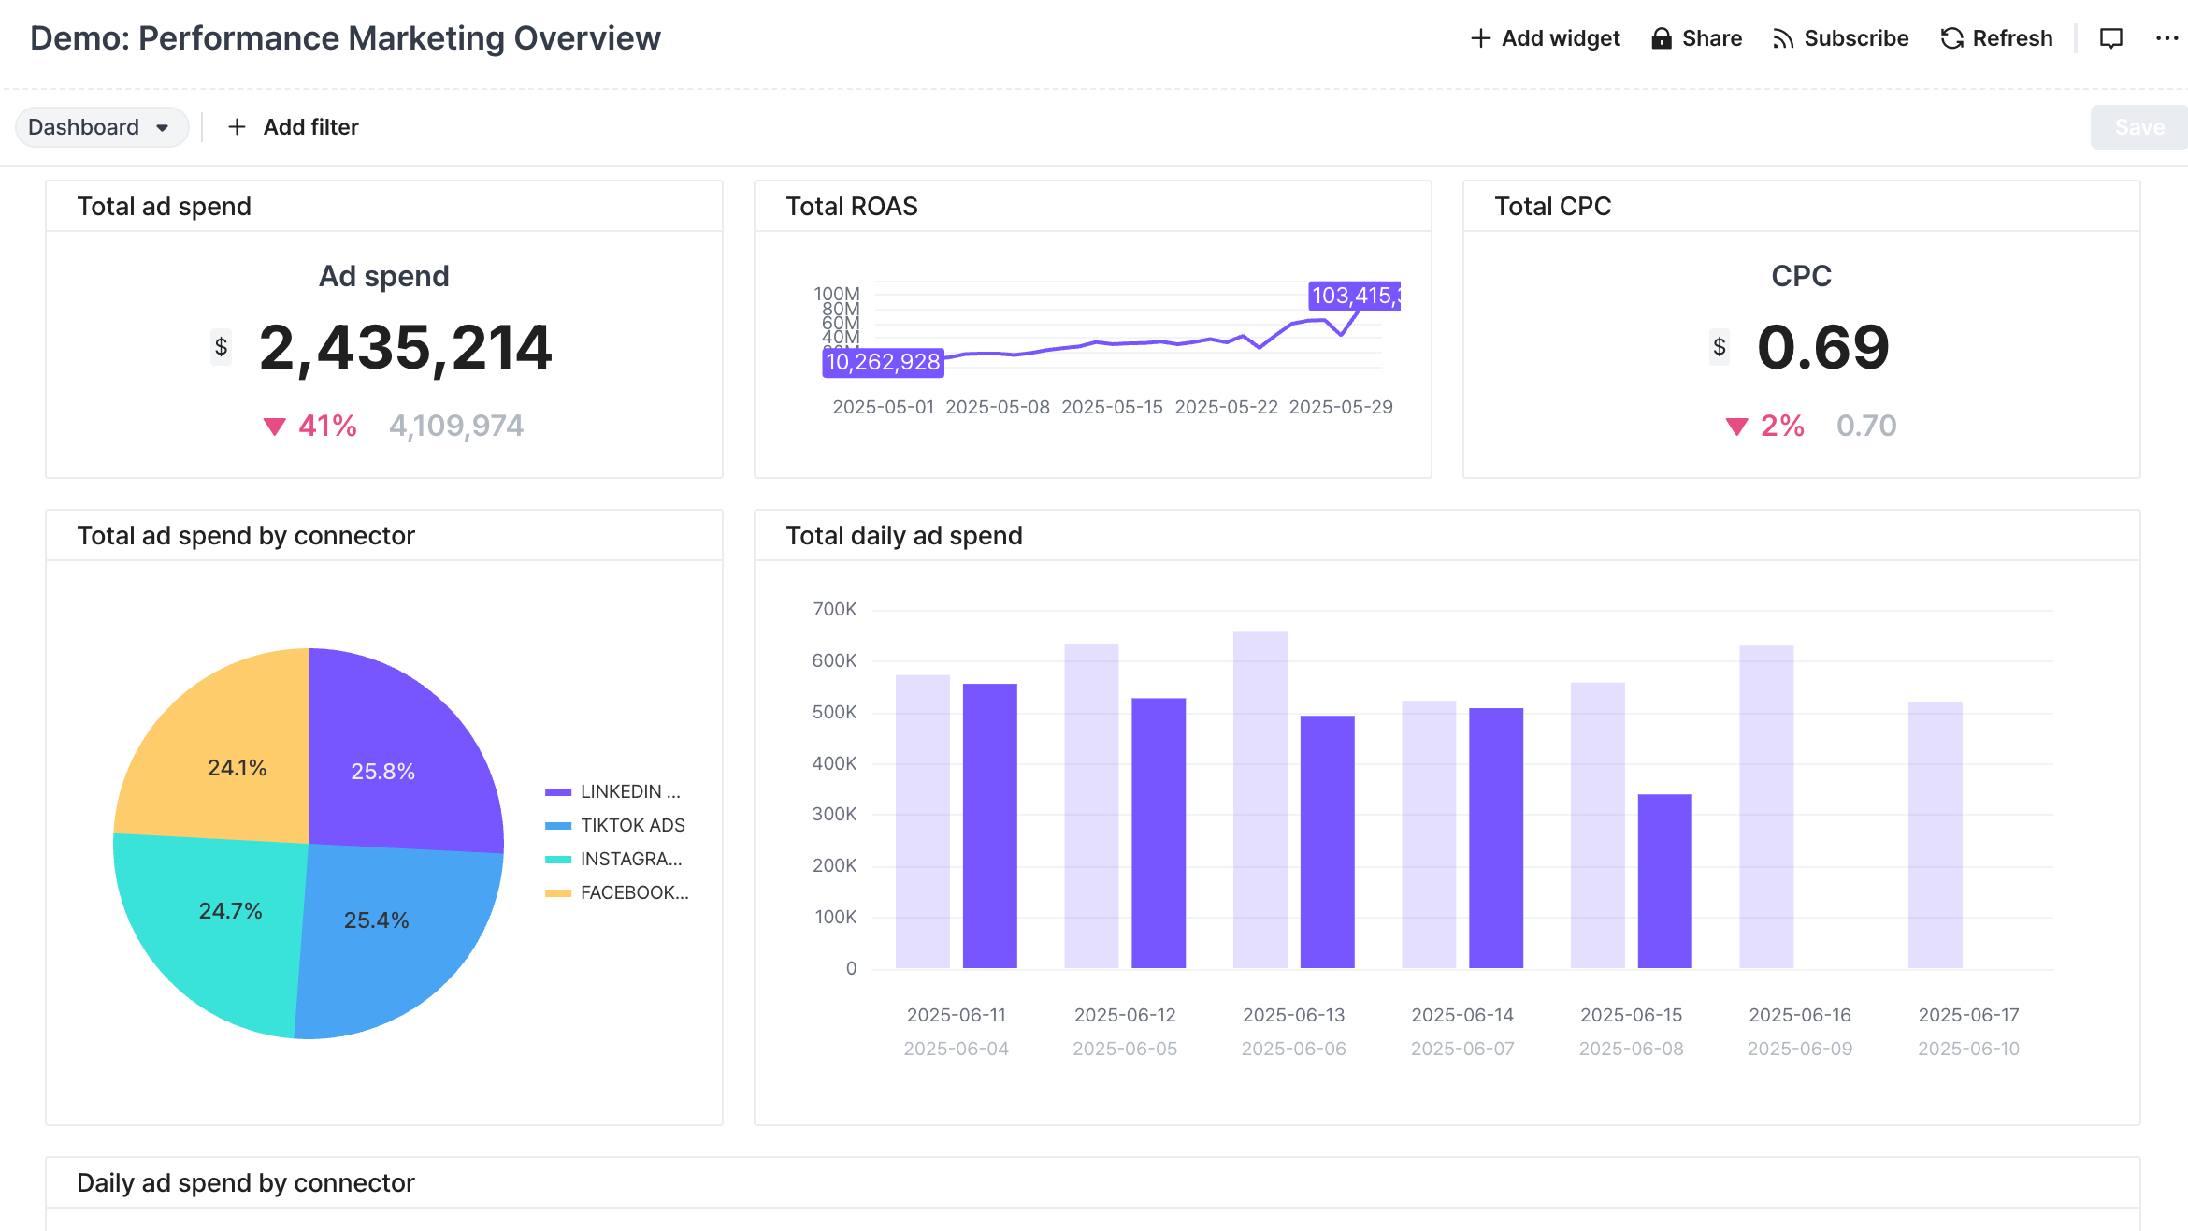Click the Refresh circular arrows icon
The height and width of the screenshot is (1231, 2188).
[x=1951, y=38]
